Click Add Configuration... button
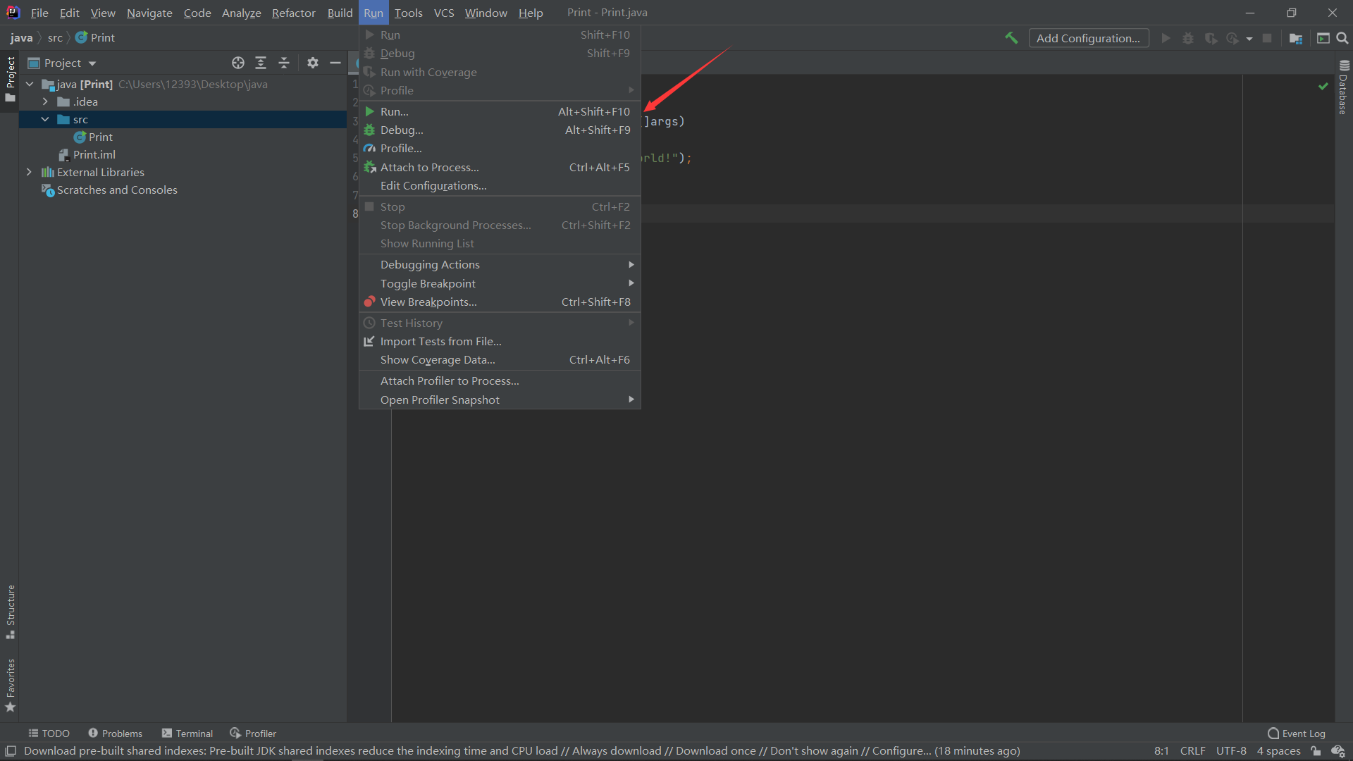This screenshot has height=761, width=1353. pos(1088,38)
